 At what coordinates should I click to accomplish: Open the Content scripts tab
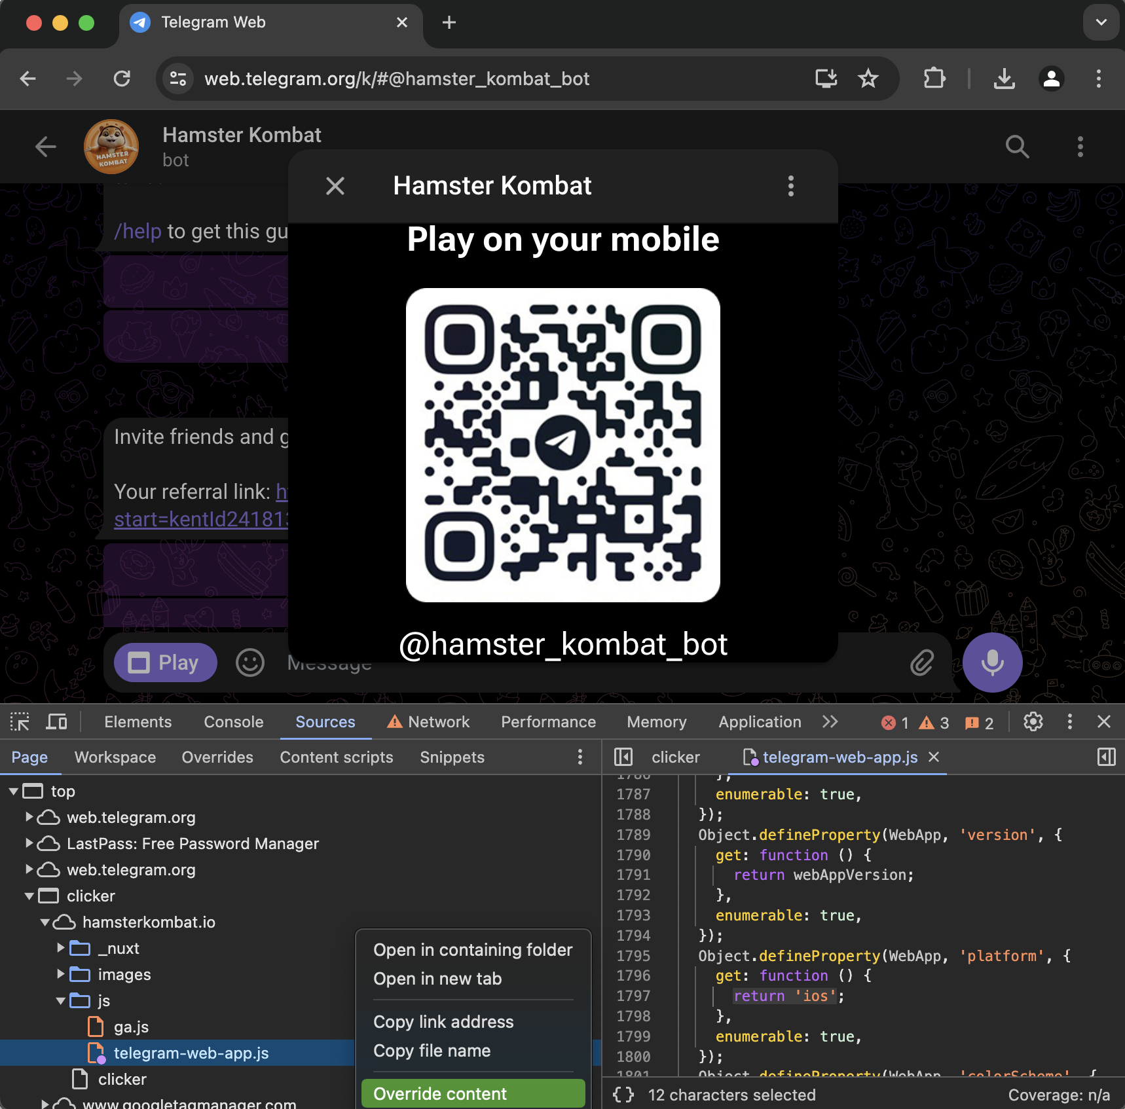(337, 757)
